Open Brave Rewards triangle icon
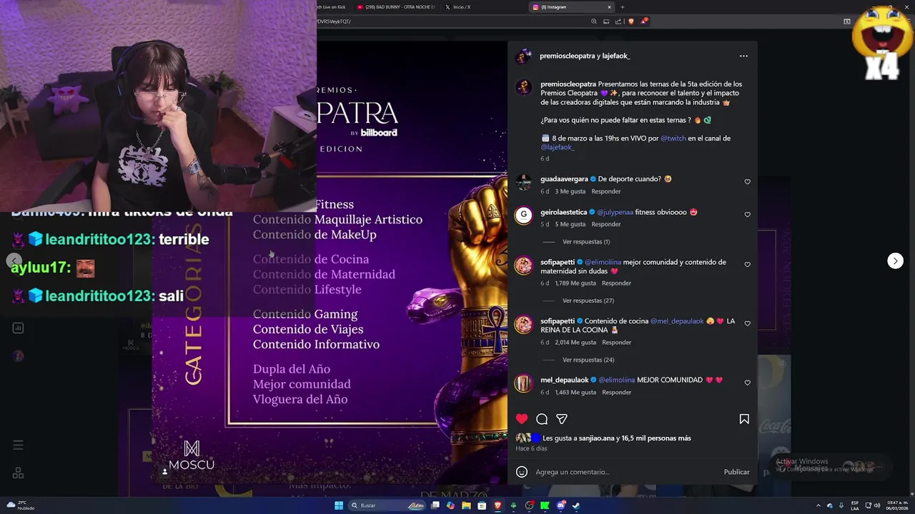This screenshot has height=514, width=915. coord(643,21)
